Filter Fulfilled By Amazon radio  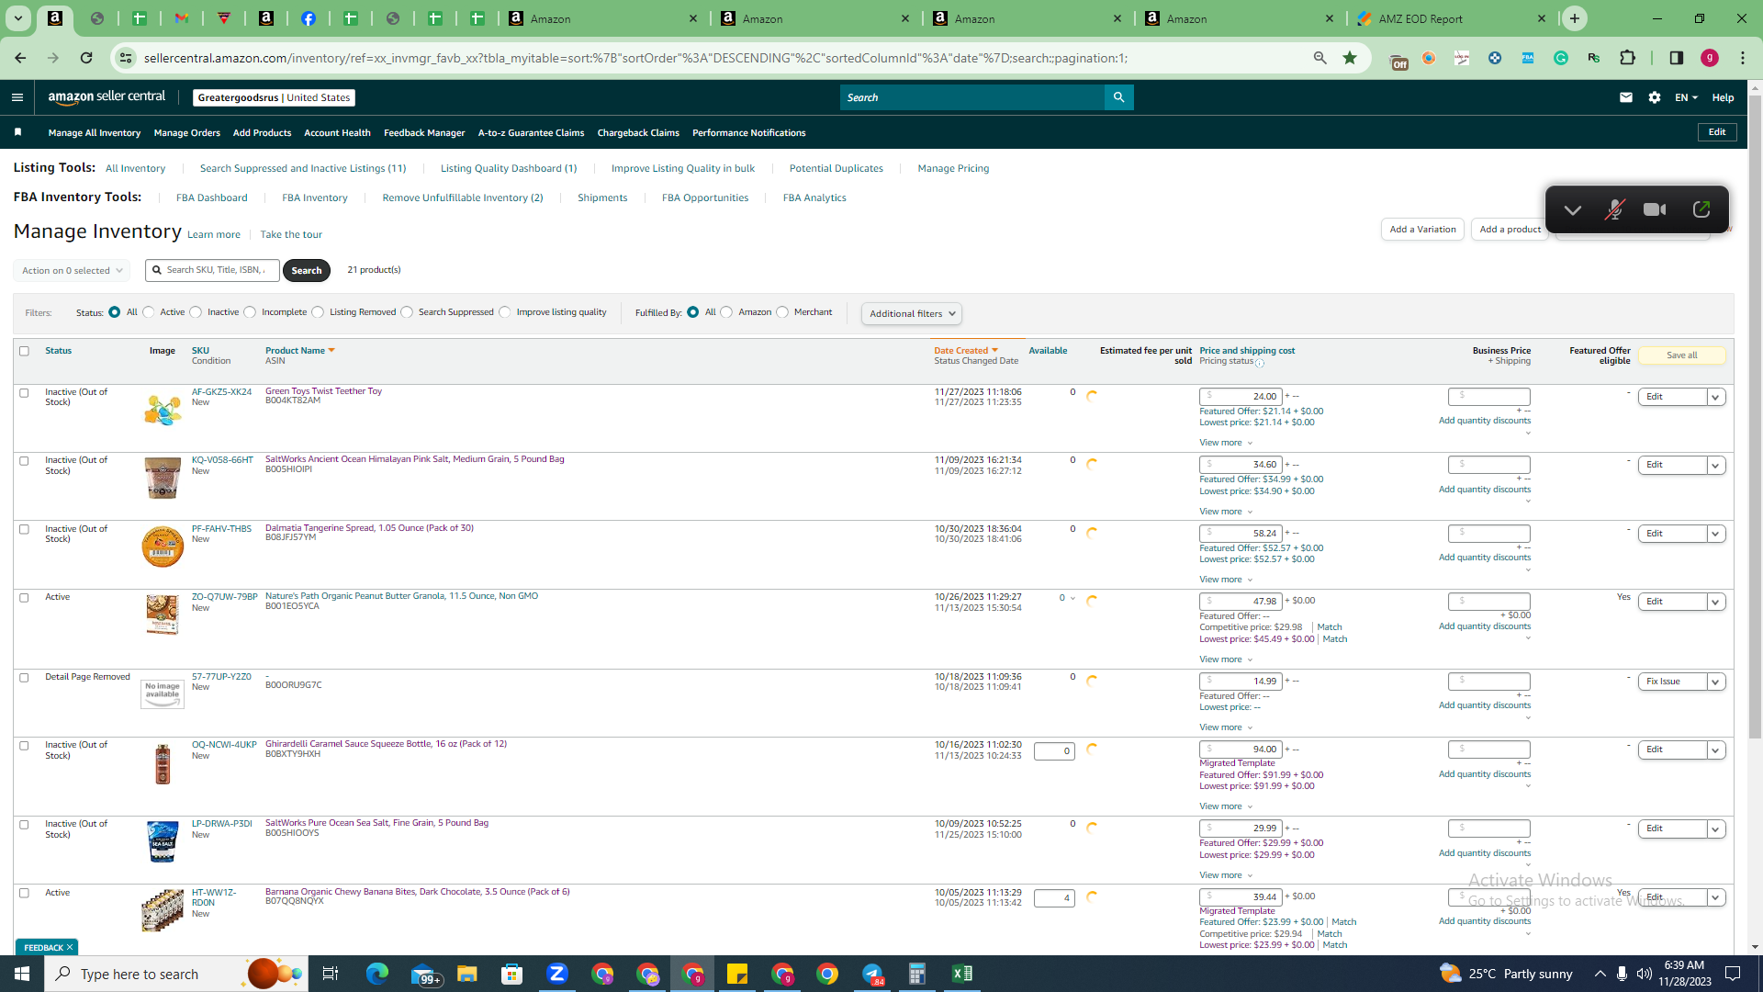727,312
